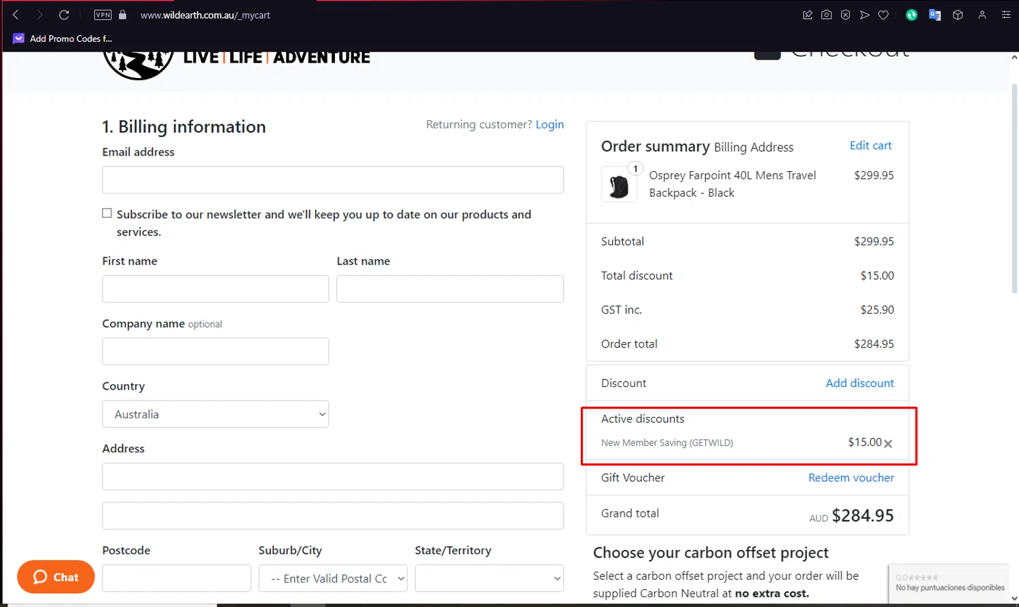1019x607 pixels.
Task: Open the Country dropdown showing Australia
Action: click(x=215, y=414)
